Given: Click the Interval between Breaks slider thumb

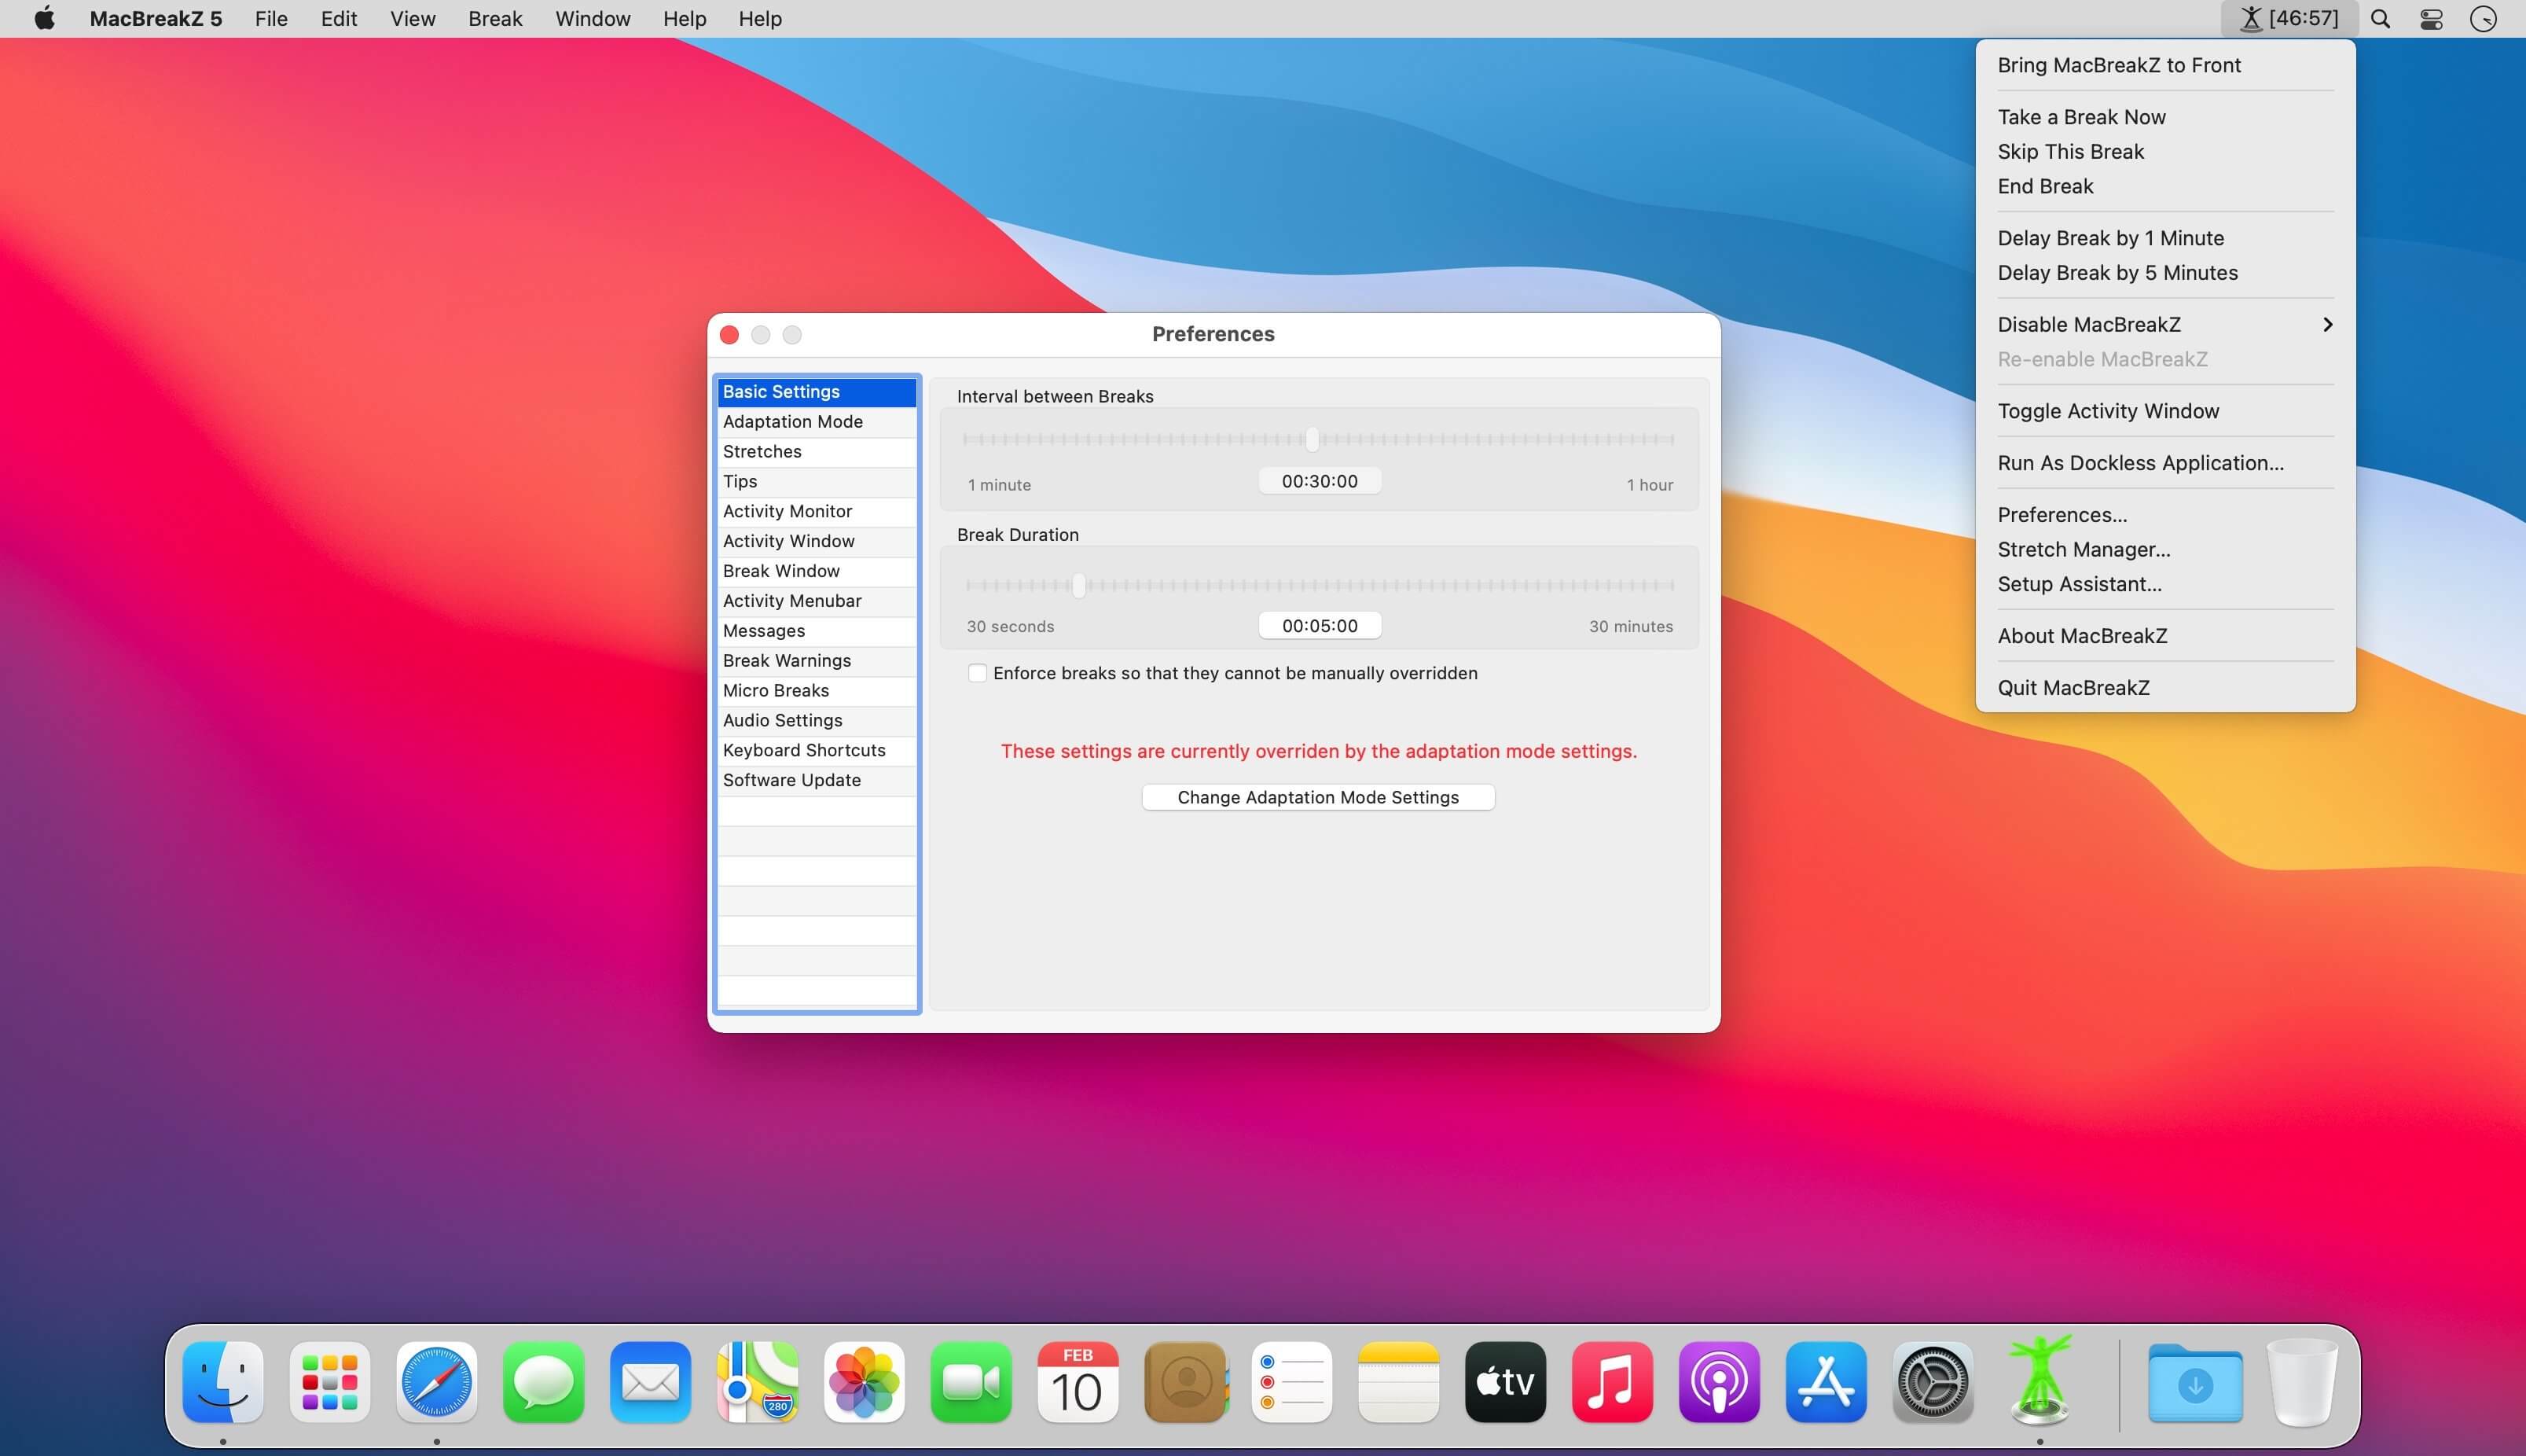Looking at the screenshot, I should coord(1312,439).
